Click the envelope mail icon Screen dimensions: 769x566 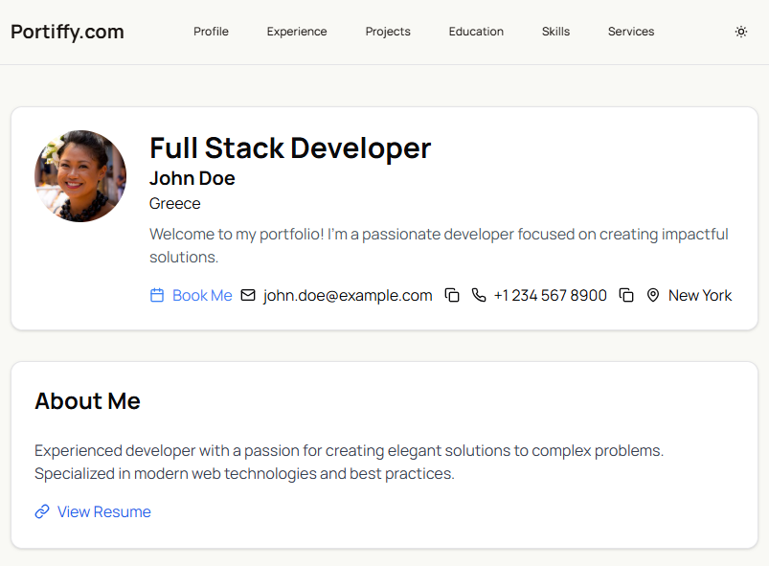[x=248, y=296]
